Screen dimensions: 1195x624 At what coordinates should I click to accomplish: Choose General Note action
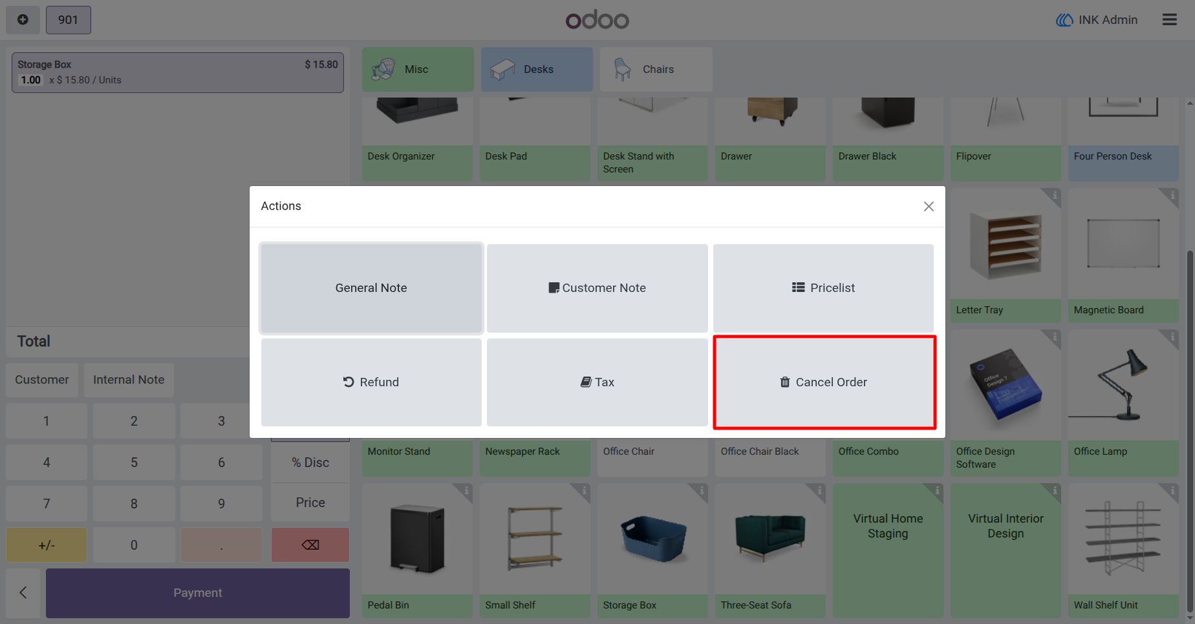click(x=371, y=288)
